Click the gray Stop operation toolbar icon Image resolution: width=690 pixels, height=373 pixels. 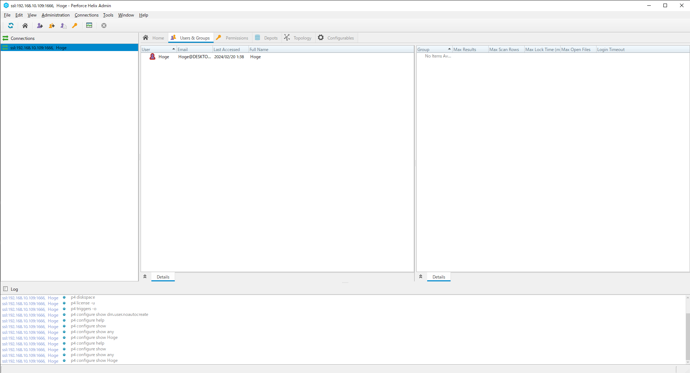coord(104,26)
